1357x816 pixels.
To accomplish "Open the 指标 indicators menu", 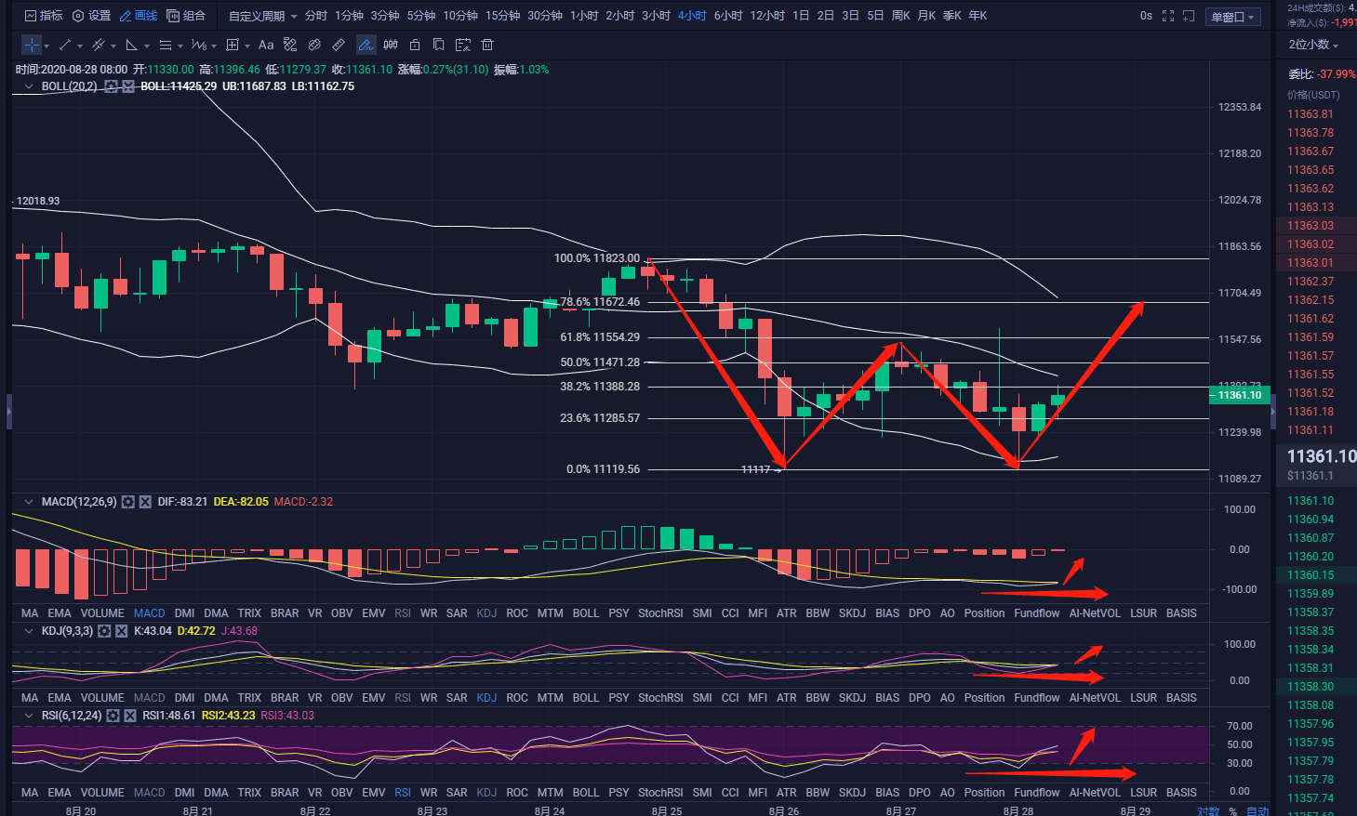I will click(45, 16).
